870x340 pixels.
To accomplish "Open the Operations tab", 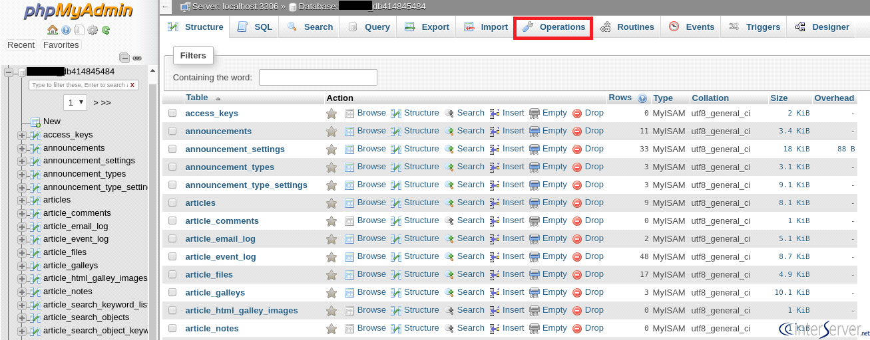I will click(x=554, y=27).
